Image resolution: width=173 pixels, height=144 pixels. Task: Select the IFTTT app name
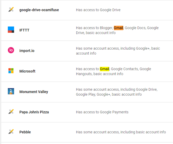pos(24,30)
